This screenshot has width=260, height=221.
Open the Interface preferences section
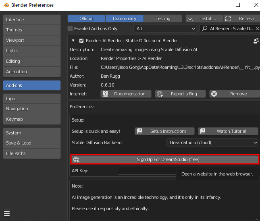(x=32, y=20)
